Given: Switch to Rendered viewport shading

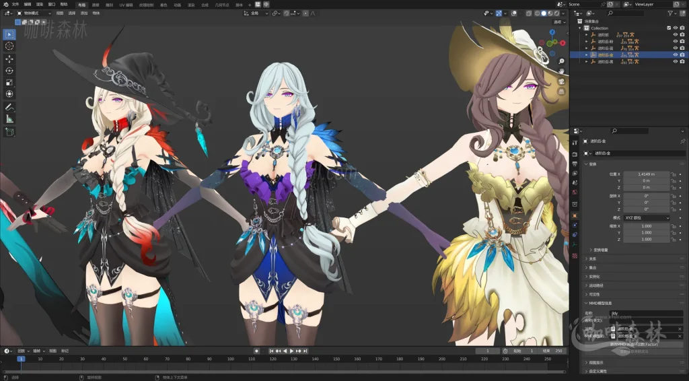Looking at the screenshot, I should (x=556, y=13).
